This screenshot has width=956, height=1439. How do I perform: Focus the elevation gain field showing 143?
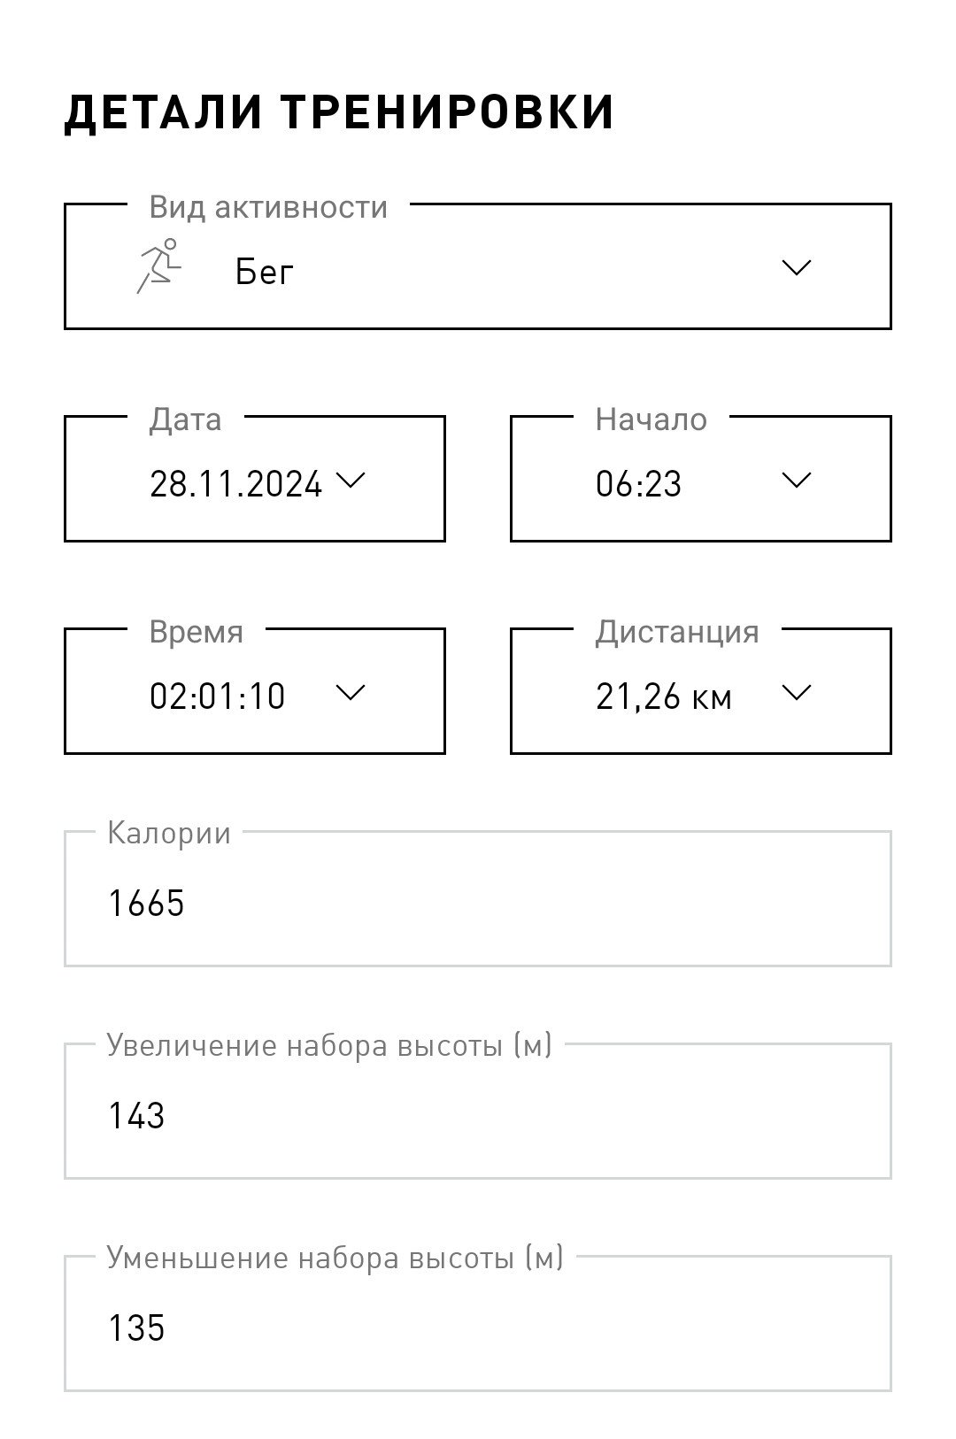tap(478, 1111)
